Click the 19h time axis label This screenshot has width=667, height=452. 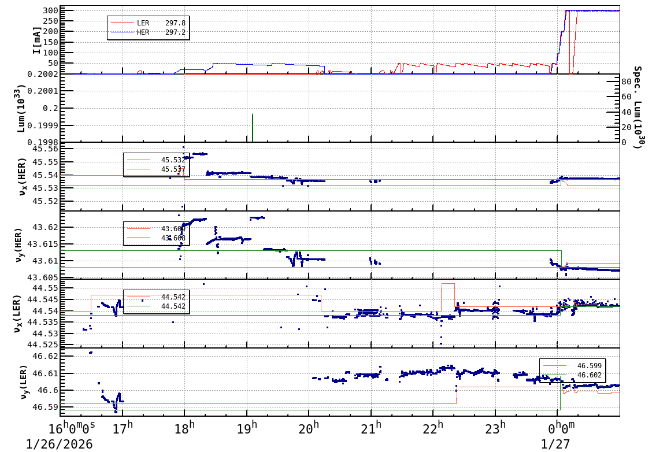(x=247, y=429)
